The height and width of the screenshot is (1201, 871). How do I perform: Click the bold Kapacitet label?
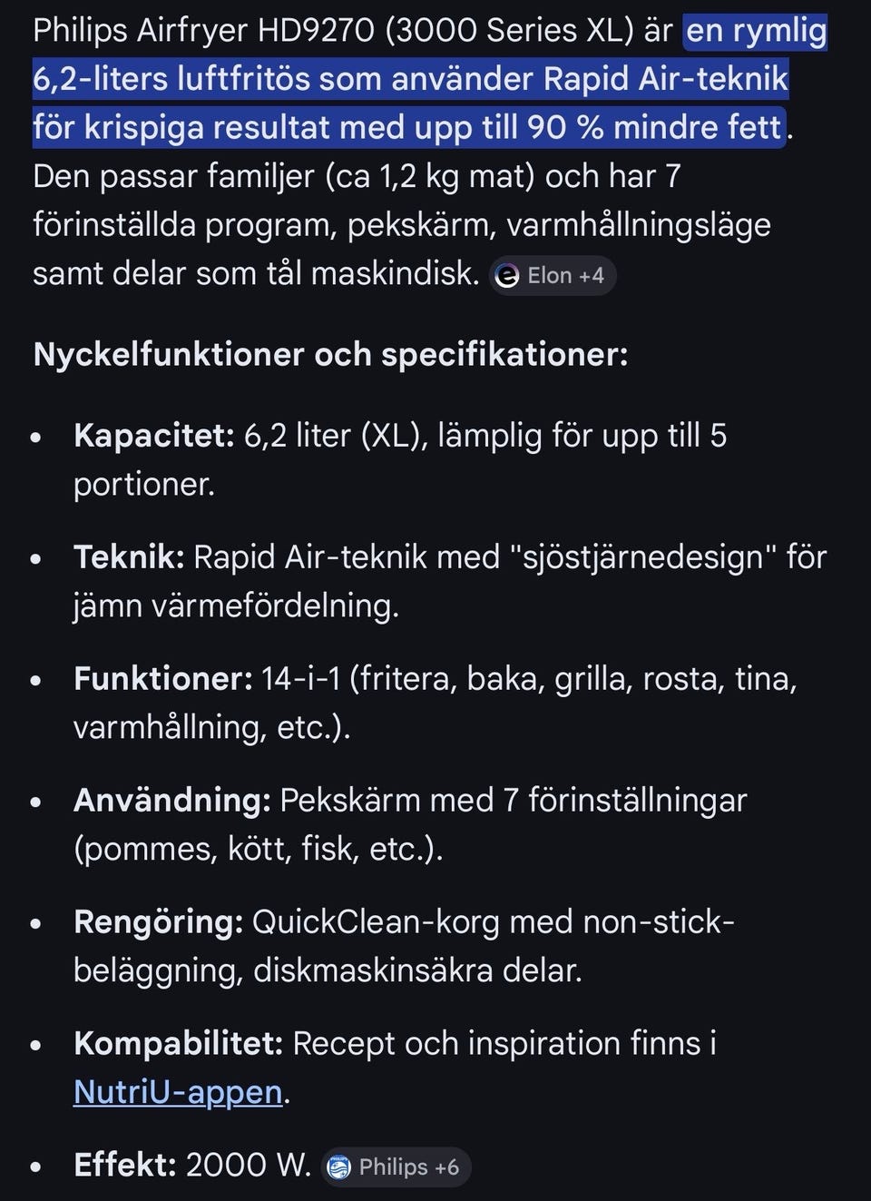pos(154,436)
